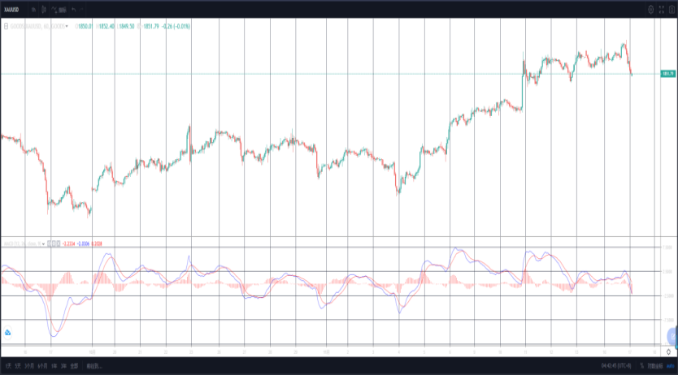Open time axis settings icon at bottom right
Viewport: 678px width, 375px height.
[668, 352]
